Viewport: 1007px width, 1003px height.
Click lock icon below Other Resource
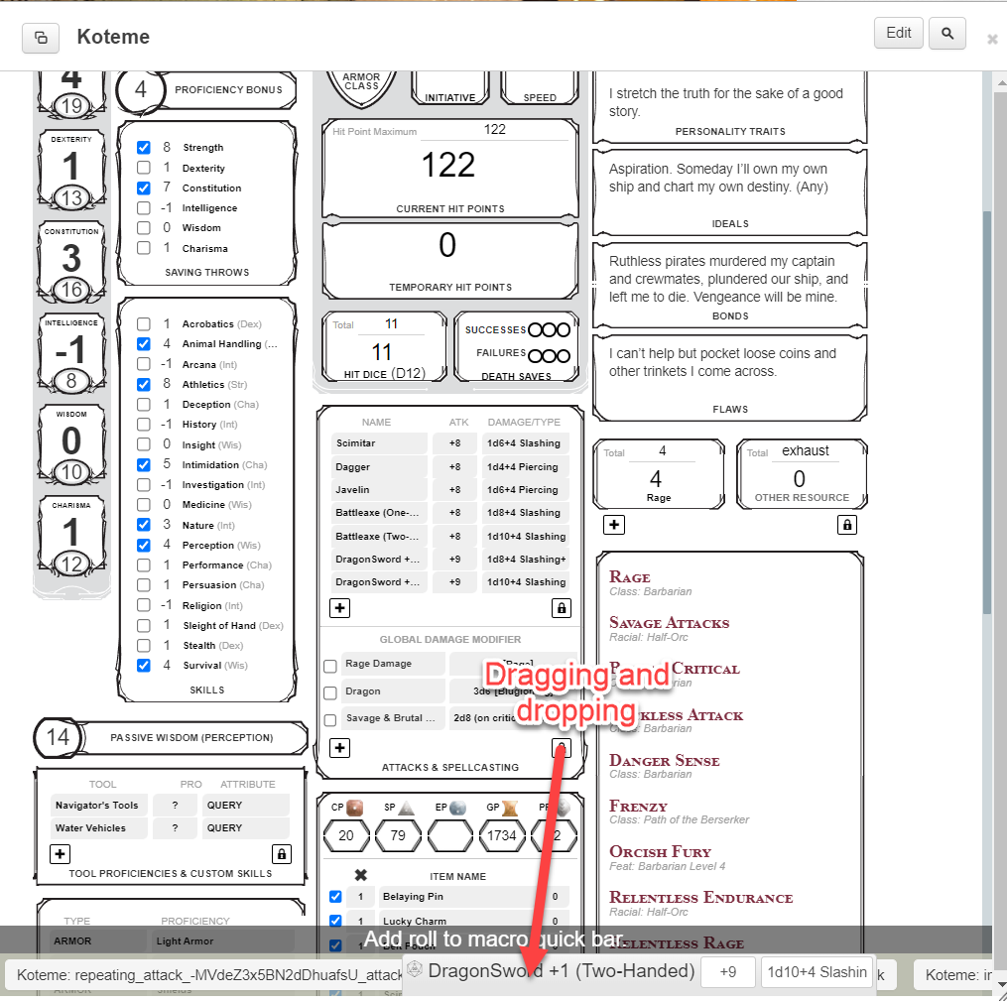pyautogui.click(x=846, y=525)
